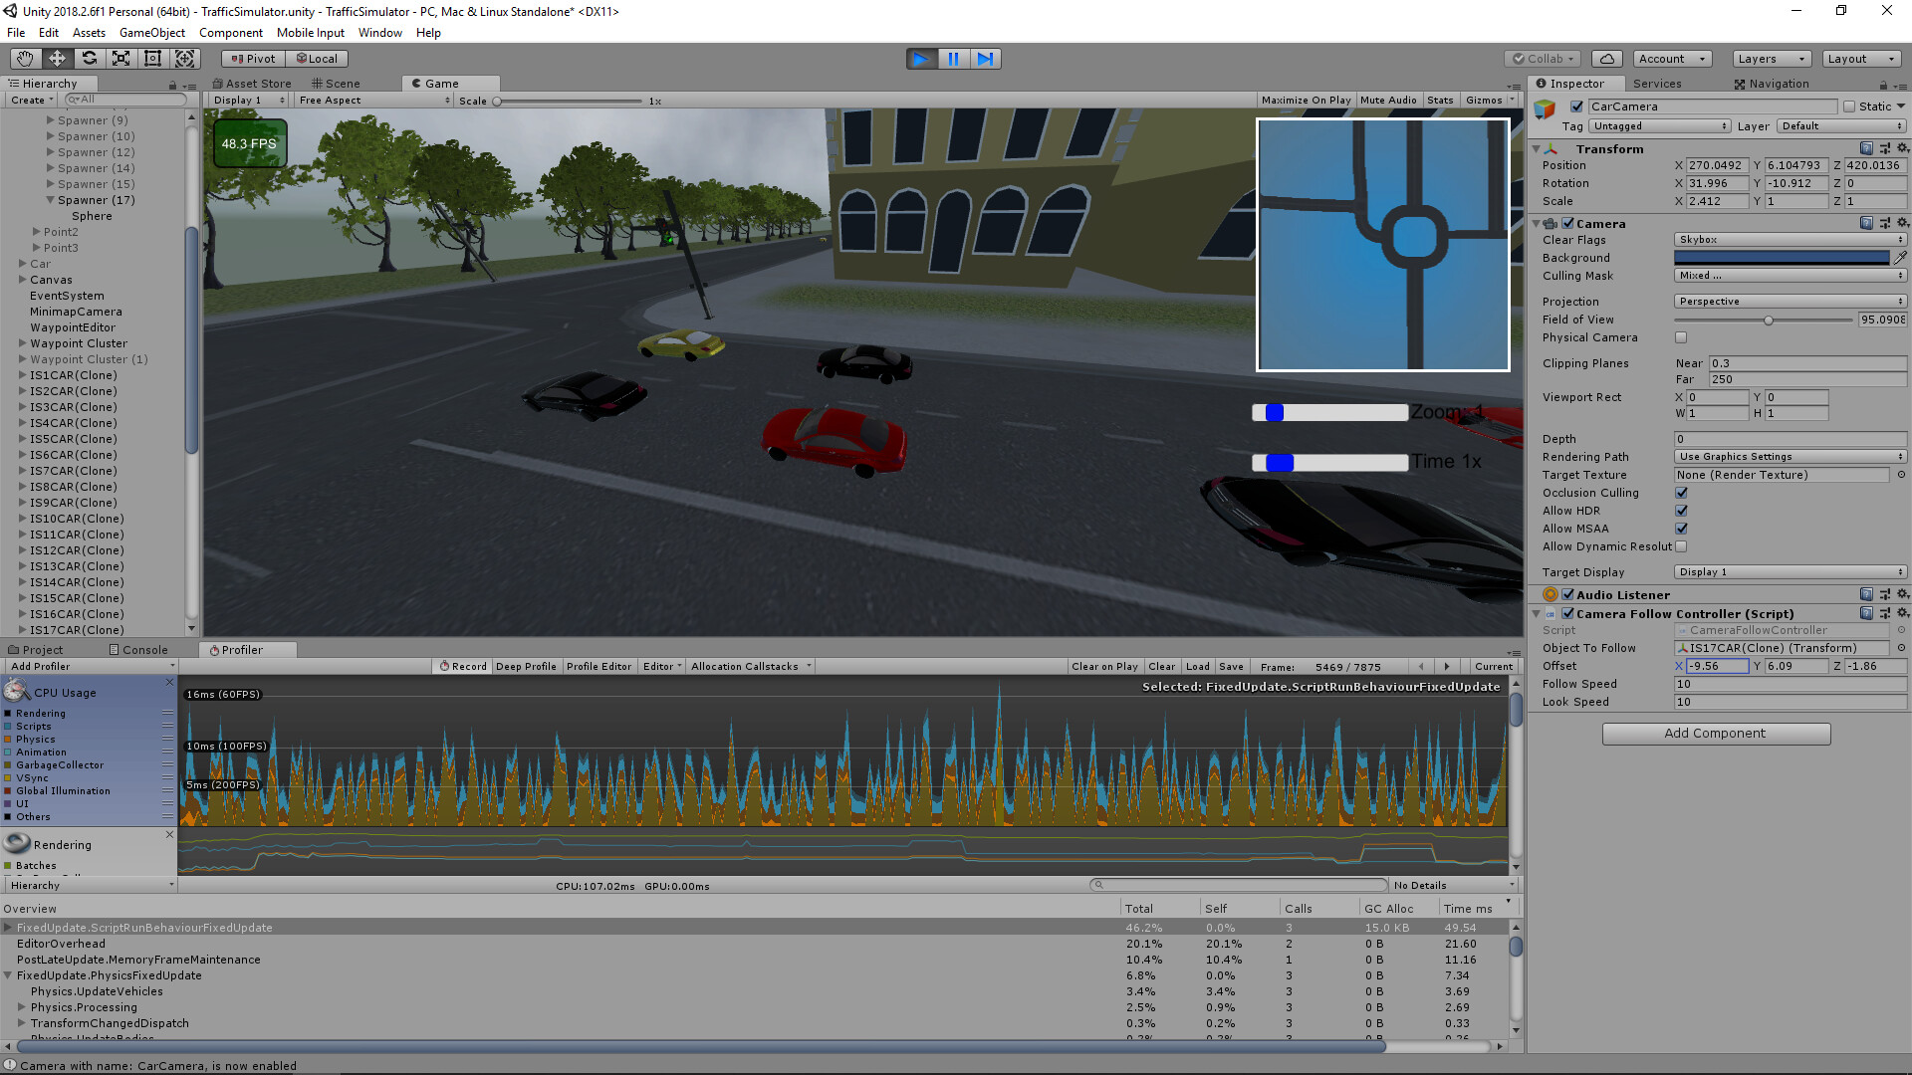The height and width of the screenshot is (1075, 1912).
Task: Switch to the Scene tab
Action: pyautogui.click(x=337, y=84)
